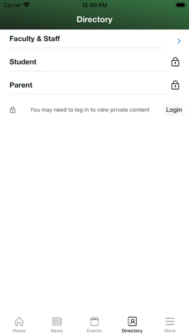Open the Parent directory row
The width and height of the screenshot is (189, 335).
pos(94,85)
